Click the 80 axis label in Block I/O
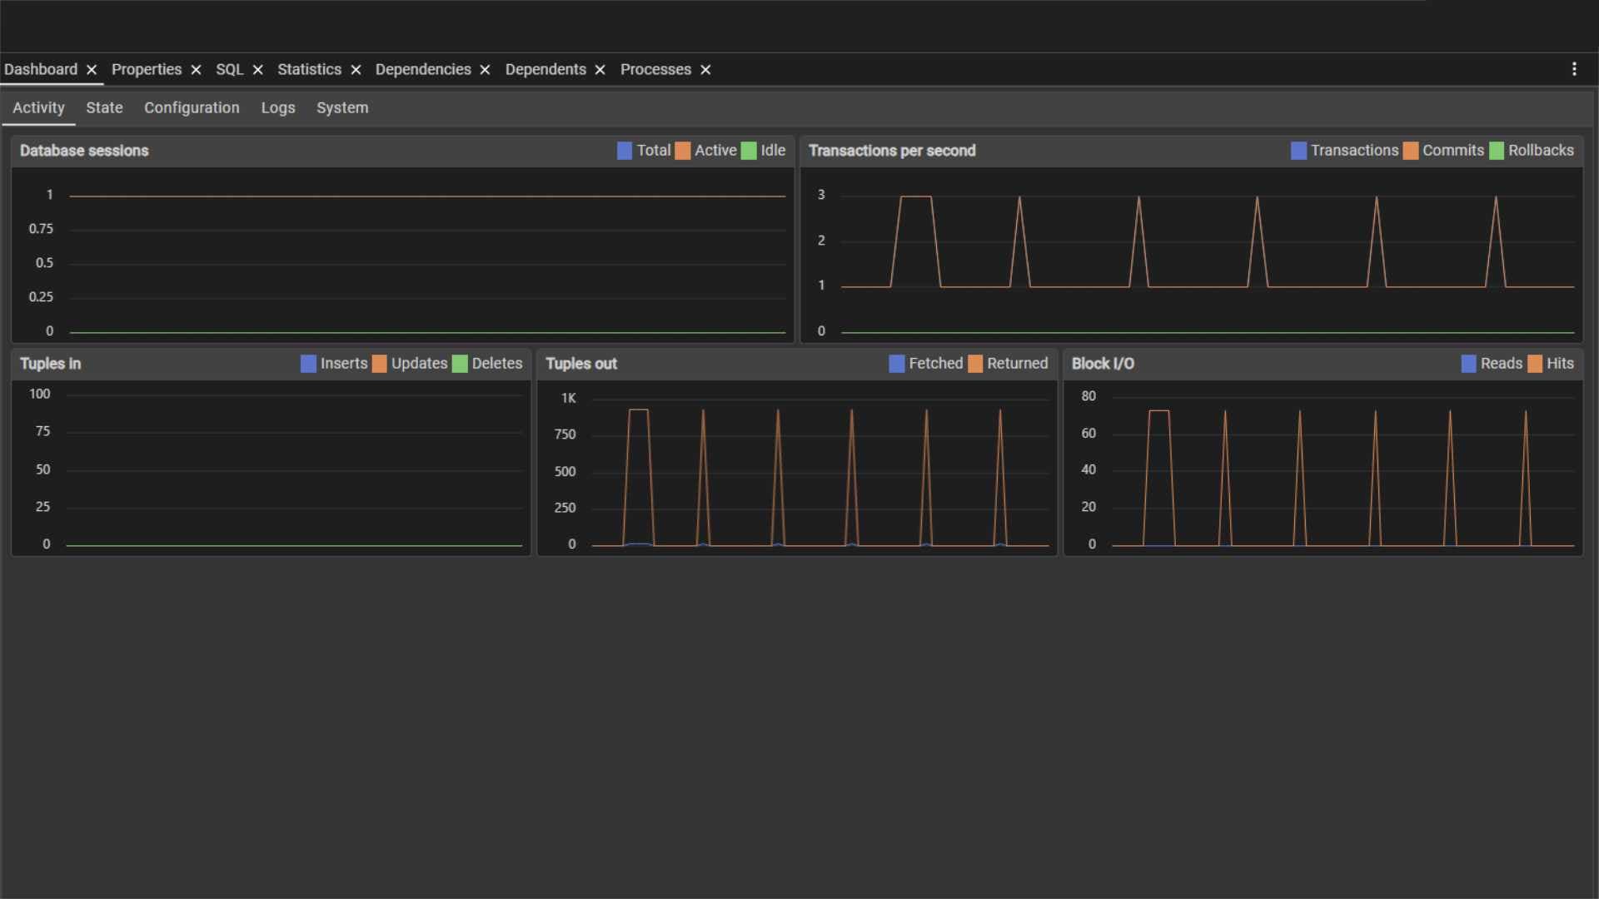Viewport: 1599px width, 899px height. click(x=1088, y=396)
